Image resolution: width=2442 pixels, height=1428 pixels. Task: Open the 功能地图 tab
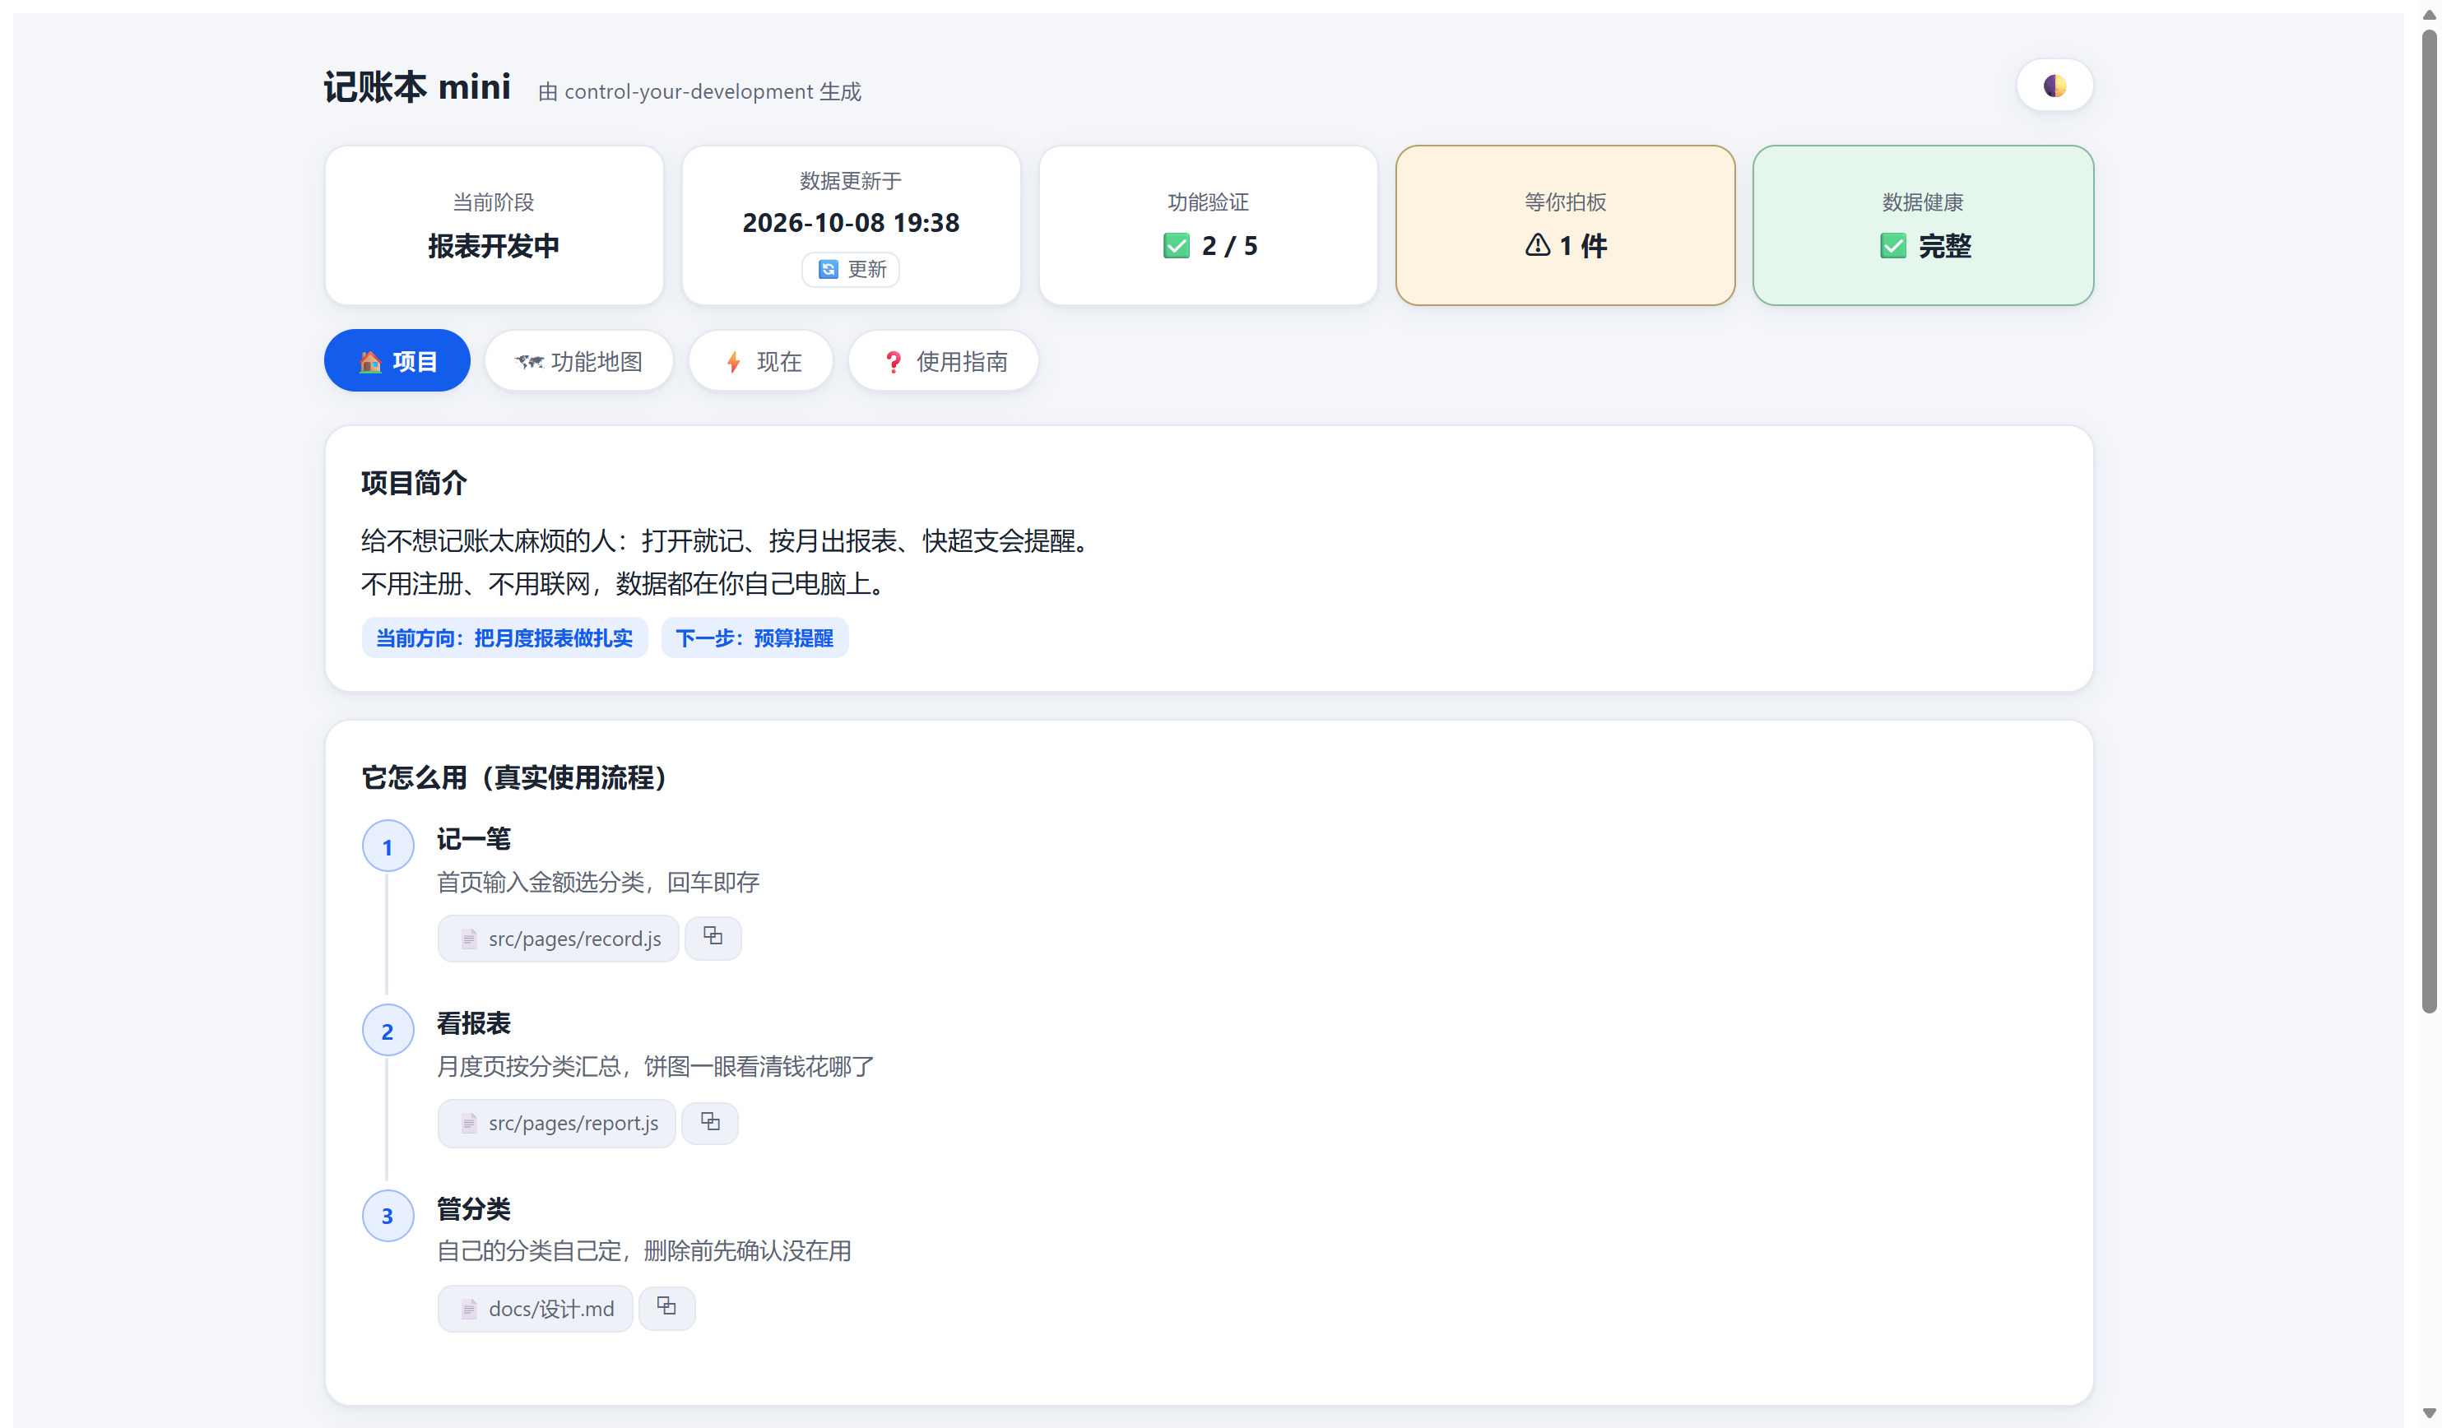(579, 361)
